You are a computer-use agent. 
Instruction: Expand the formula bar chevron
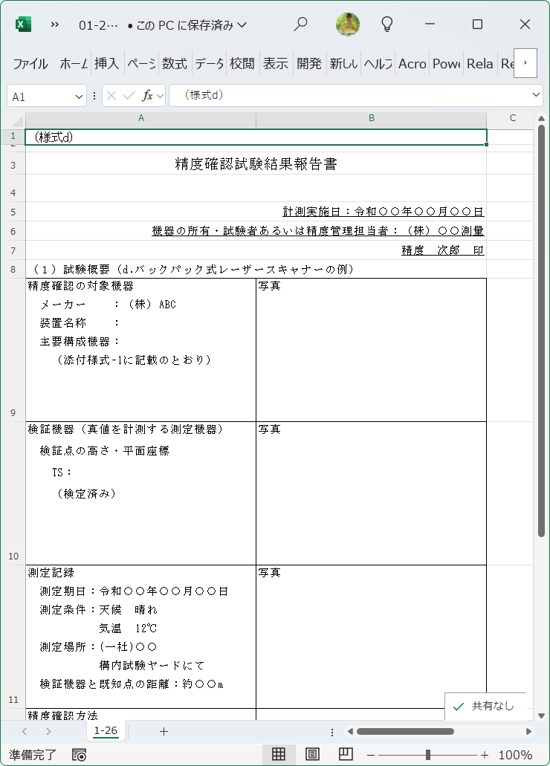(x=537, y=95)
